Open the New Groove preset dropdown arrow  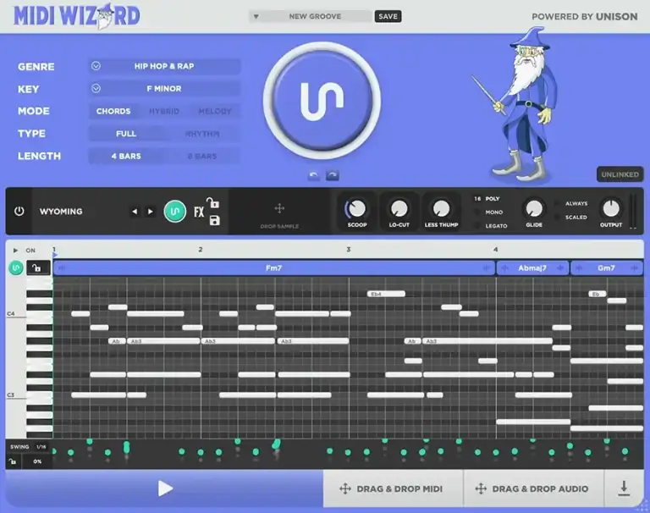point(256,17)
